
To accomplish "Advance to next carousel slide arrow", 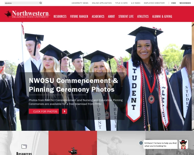I will [190, 77].
